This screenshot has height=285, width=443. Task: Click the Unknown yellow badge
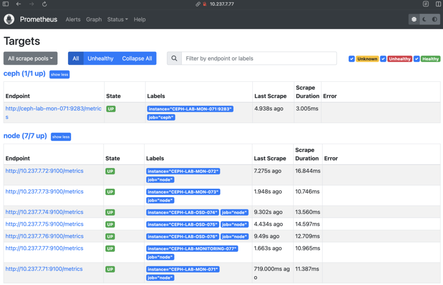367,59
